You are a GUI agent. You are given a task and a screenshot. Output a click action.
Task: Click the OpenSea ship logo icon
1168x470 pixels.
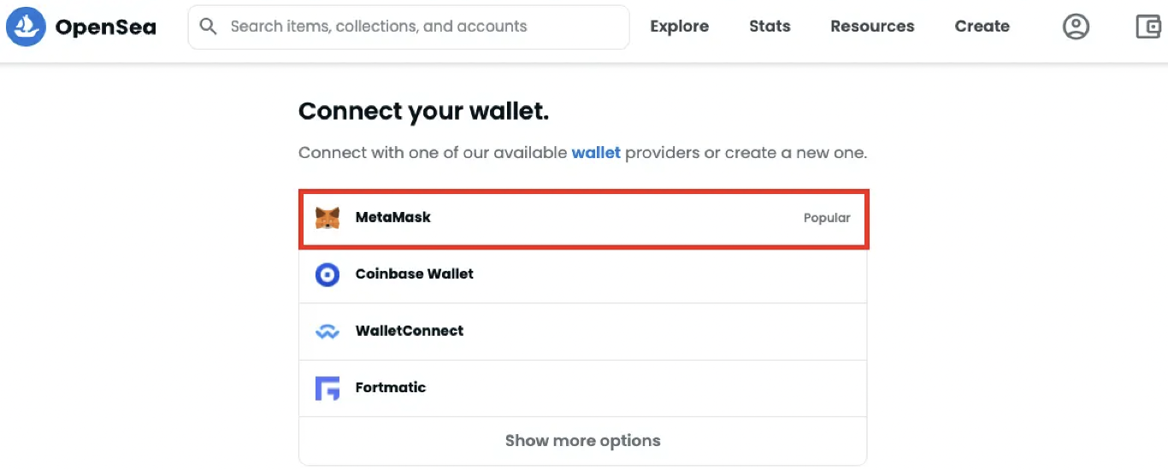(x=26, y=26)
